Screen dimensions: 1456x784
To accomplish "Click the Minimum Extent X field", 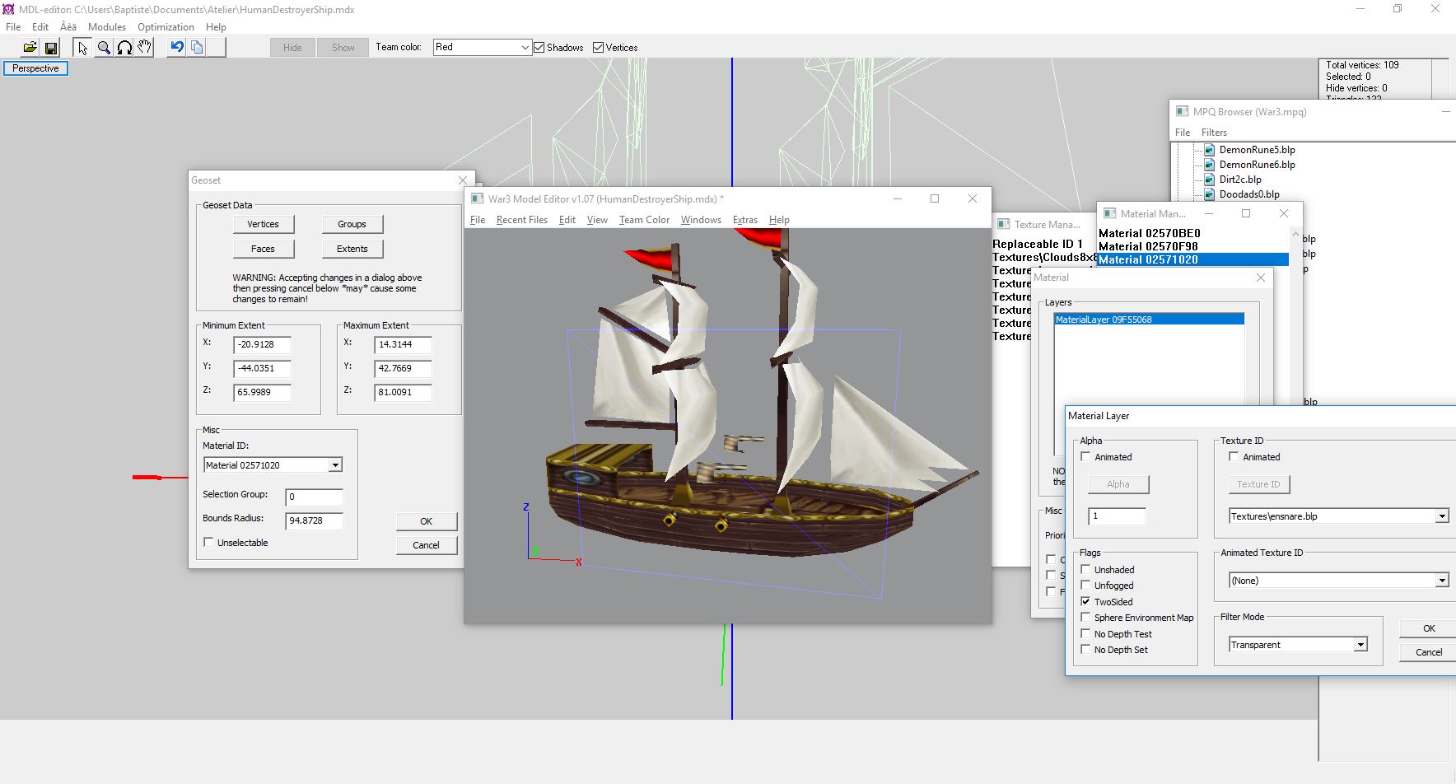I will (262, 345).
